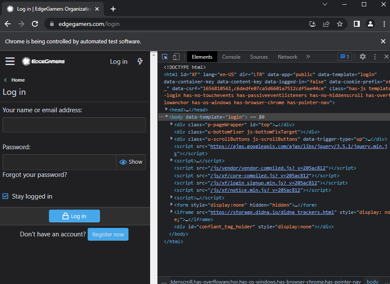This screenshot has width=390, height=284.
Task: Open DevTools issues badge showing 1
Action: [x=344, y=57]
